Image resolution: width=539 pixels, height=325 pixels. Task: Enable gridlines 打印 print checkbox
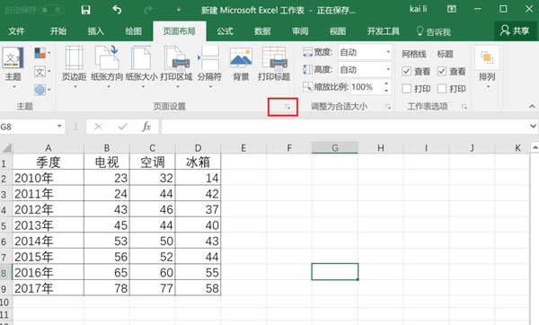point(406,89)
